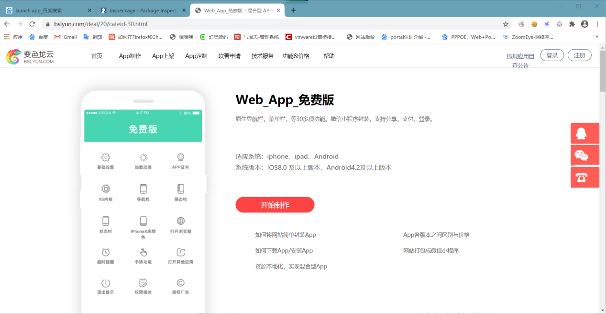Viewport: 606px width, 314px height.
Task: Click the 变色龙云 logo
Action: click(x=30, y=56)
